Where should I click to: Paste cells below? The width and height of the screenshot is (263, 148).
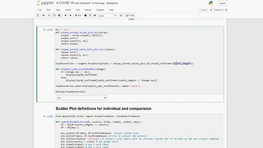coord(60,16)
